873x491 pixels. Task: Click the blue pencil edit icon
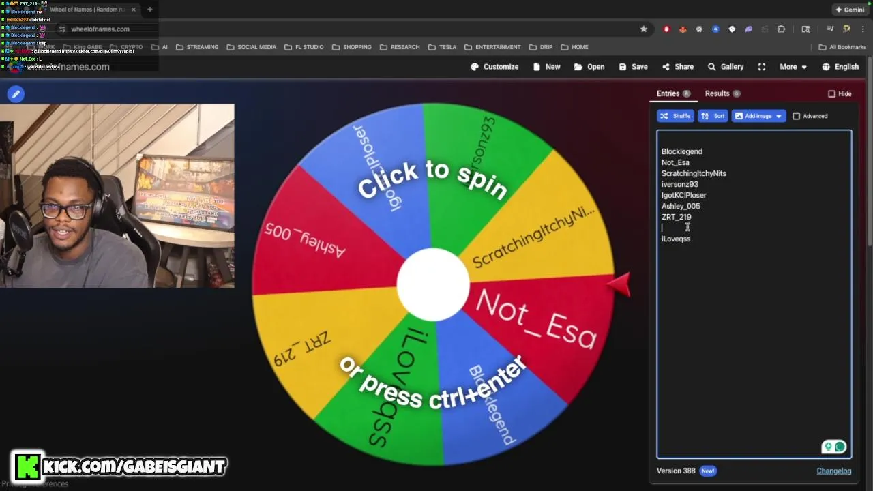pos(16,94)
